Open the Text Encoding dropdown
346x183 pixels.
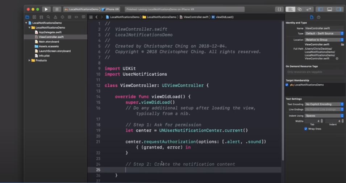(324, 104)
